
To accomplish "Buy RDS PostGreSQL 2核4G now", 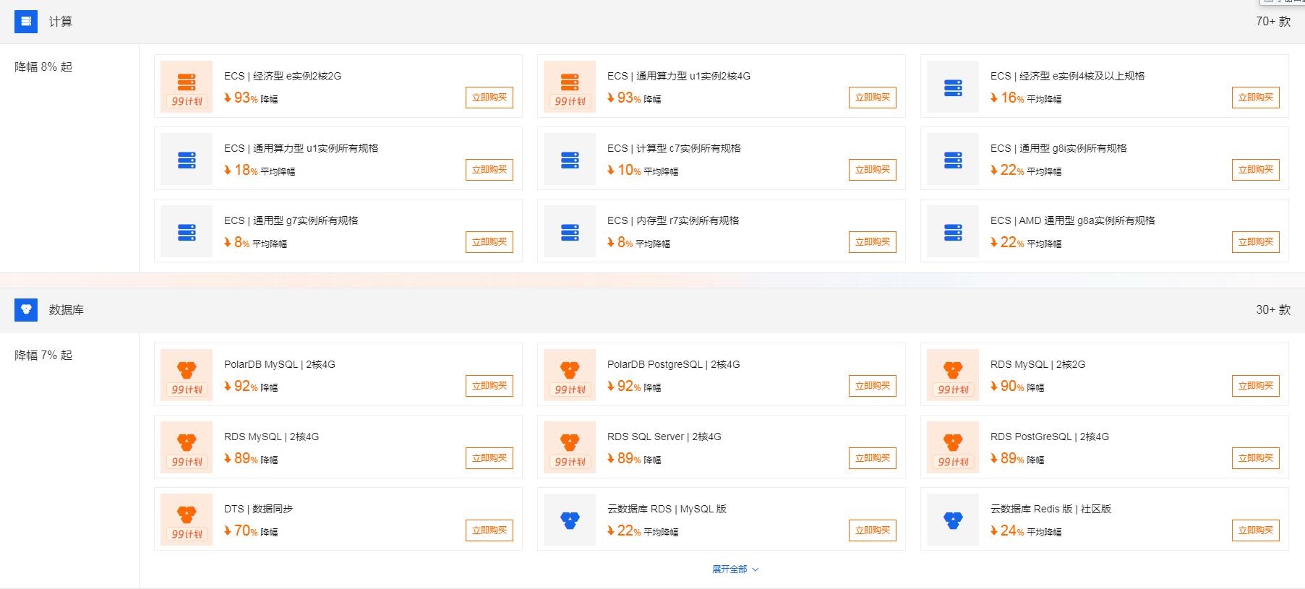I will click(x=1256, y=458).
